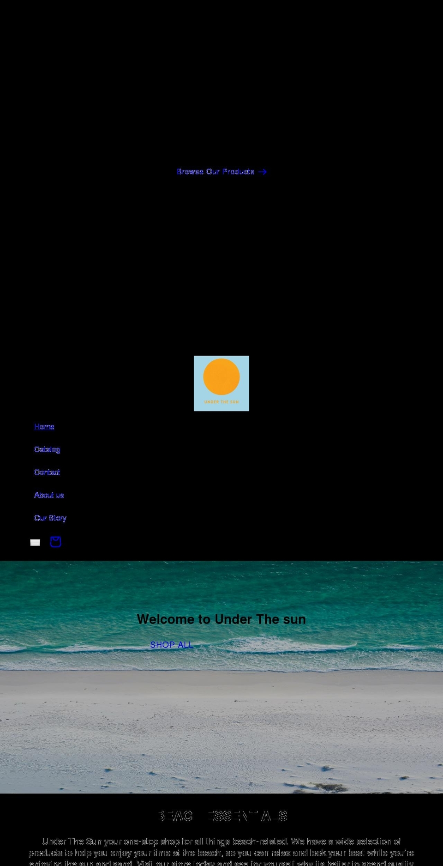The width and height of the screenshot is (443, 866).
Task: Click the orange sun in the logo
Action: pos(221,377)
